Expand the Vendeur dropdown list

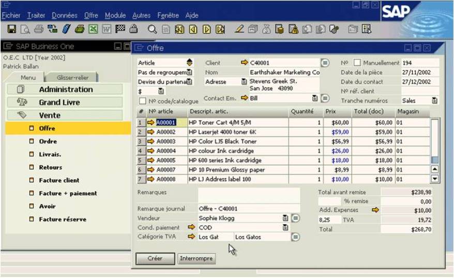(285, 218)
